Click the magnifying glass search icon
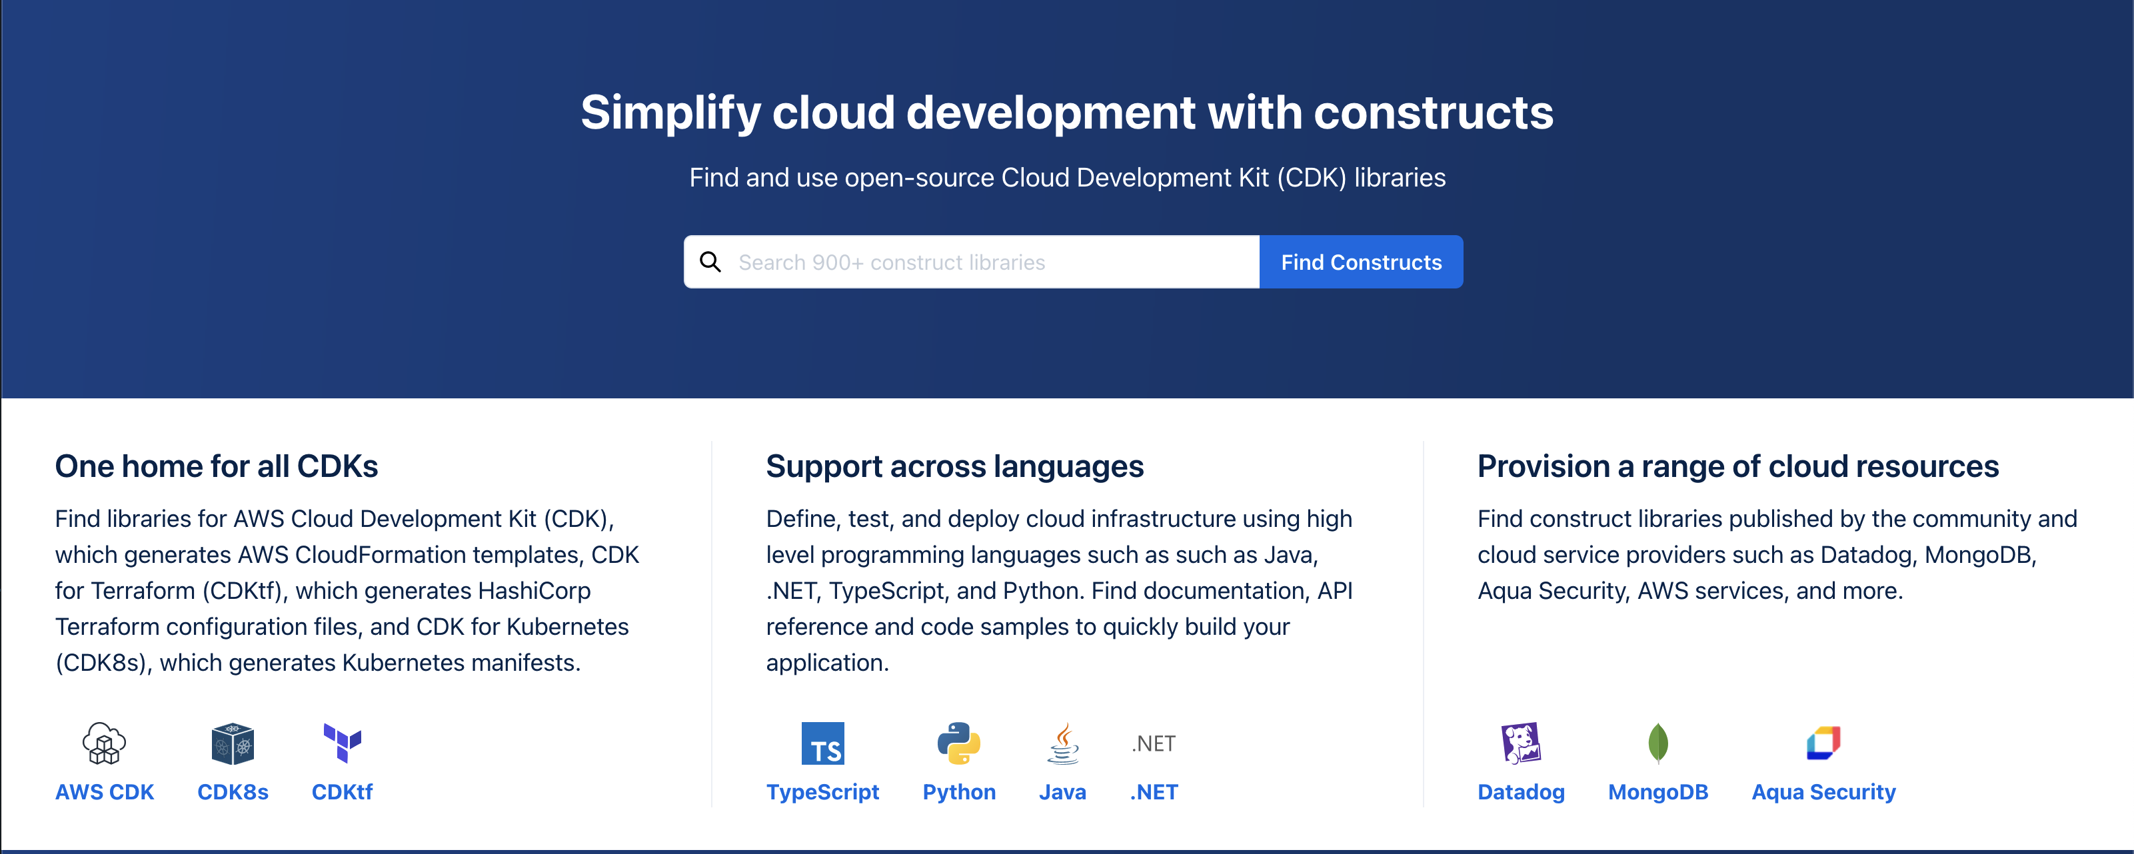Image resolution: width=2134 pixels, height=854 pixels. tap(712, 262)
